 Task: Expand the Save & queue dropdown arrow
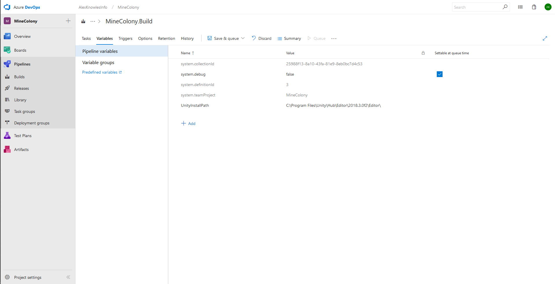[x=243, y=38]
